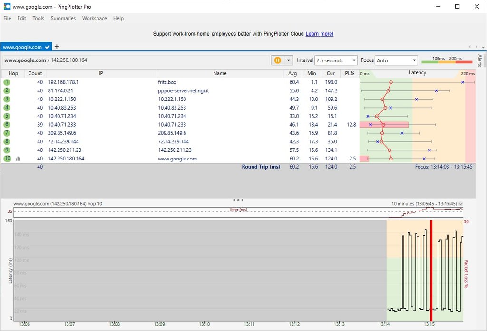
Task: Click the Hop column header
Action: coord(13,73)
